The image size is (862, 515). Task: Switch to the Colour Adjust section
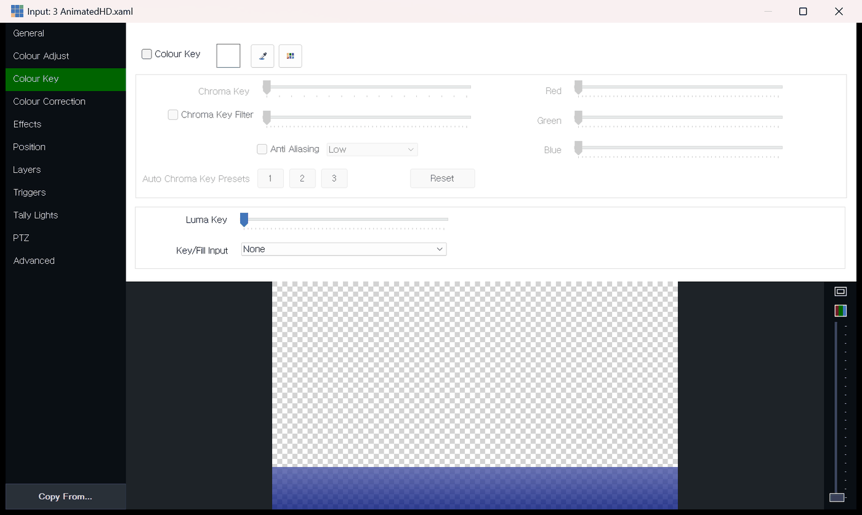66,56
